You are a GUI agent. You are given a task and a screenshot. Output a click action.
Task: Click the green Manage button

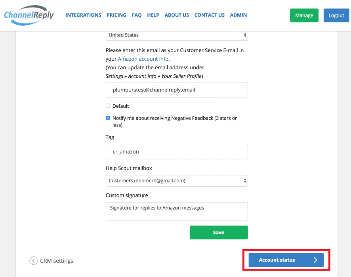point(304,15)
